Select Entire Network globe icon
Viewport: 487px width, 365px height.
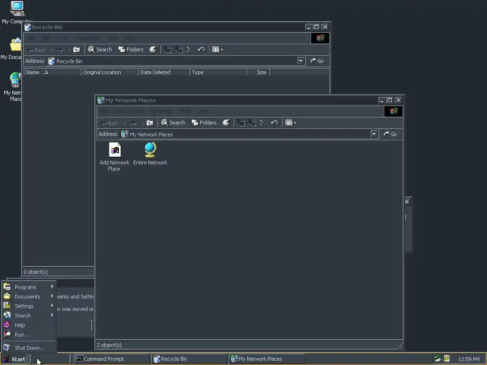150,154
